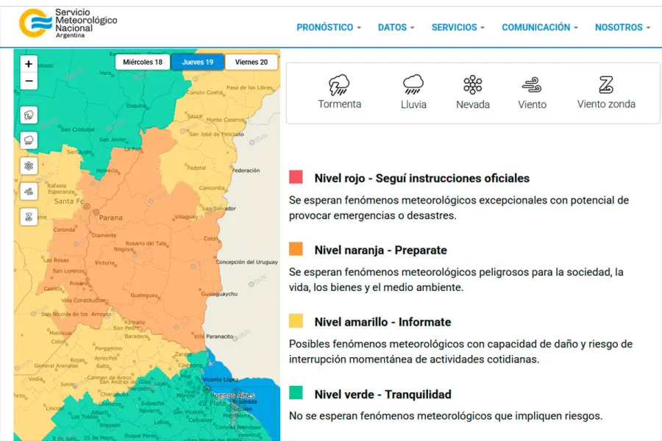This screenshot has width=662, height=441.
Task: Select the Nevada snowflake icon
Action: (472, 85)
